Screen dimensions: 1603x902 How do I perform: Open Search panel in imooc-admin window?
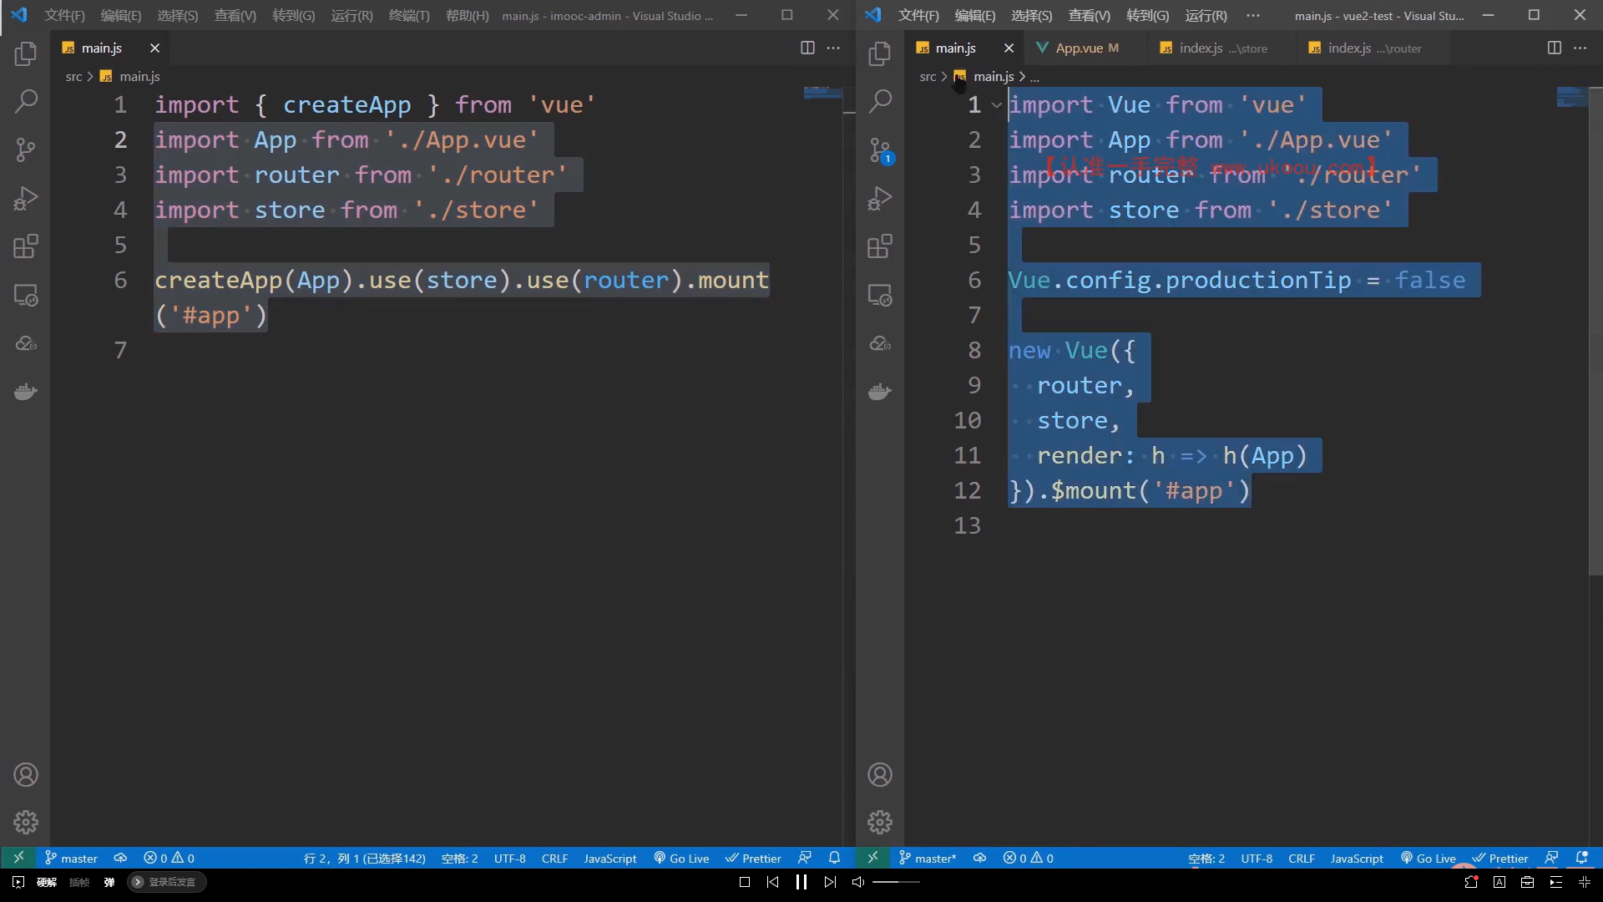point(26,101)
